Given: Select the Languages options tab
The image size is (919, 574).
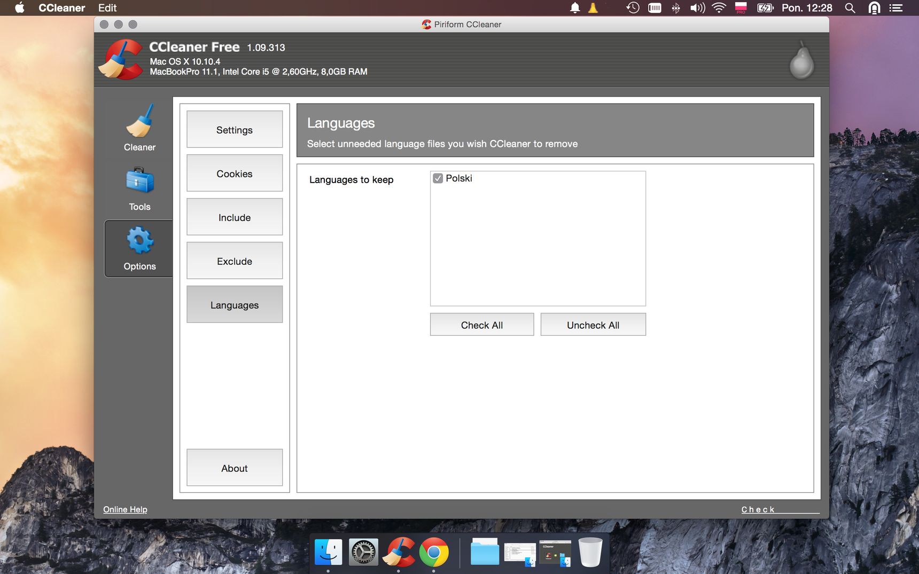Looking at the screenshot, I should [x=235, y=304].
